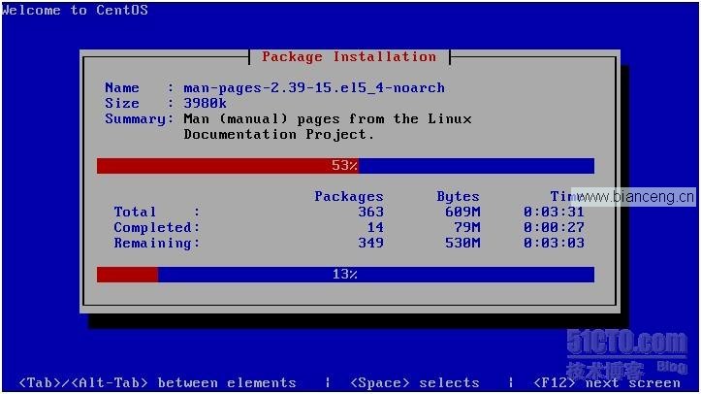Click the Summary label
701x394 pixels.
[x=139, y=119]
